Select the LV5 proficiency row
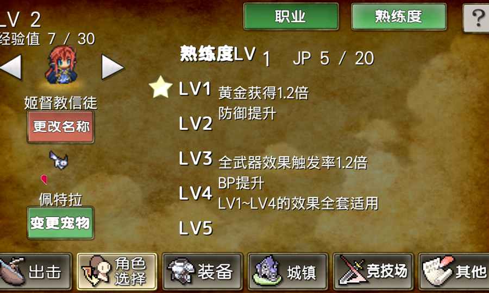This screenshot has height=293, width=489. [196, 228]
